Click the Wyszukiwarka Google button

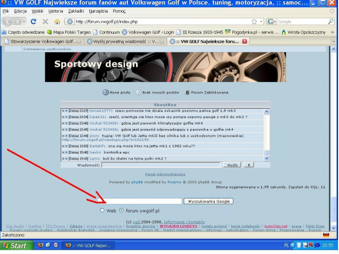click(x=208, y=201)
